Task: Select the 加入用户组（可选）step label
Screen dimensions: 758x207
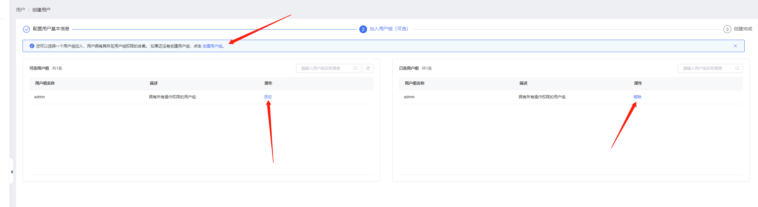Action: (x=389, y=29)
